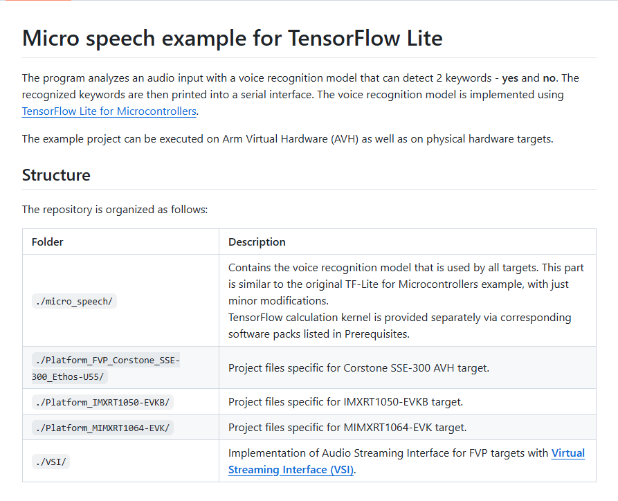Click the IMXRT1050-EVKB target description text

[345, 402]
